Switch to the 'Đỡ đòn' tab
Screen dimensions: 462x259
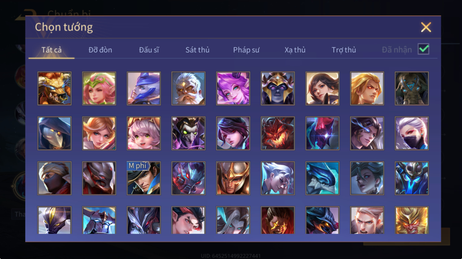100,50
